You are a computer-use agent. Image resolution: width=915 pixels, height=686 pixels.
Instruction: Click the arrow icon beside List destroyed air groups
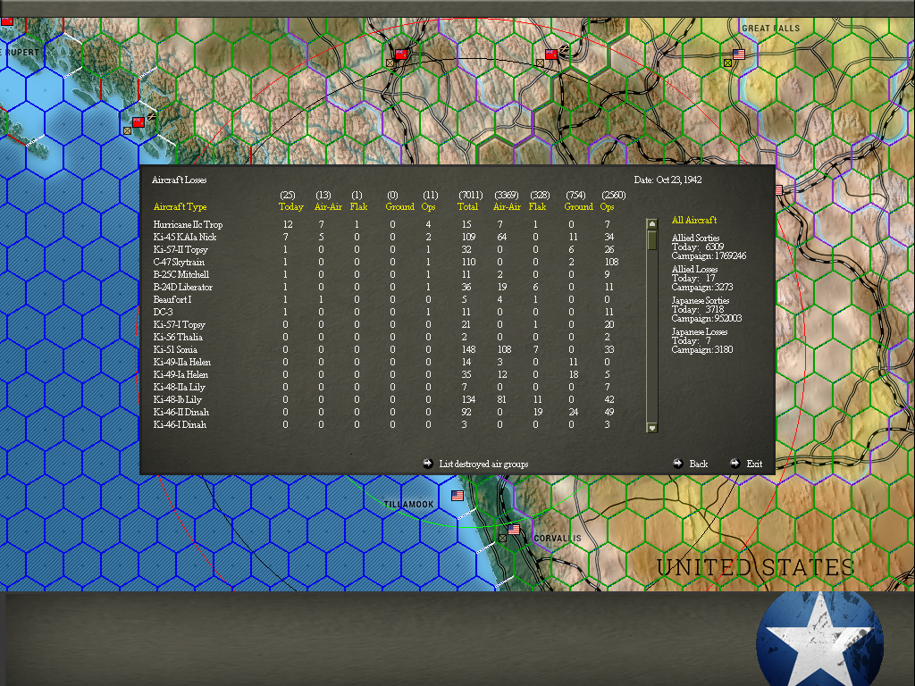[428, 464]
